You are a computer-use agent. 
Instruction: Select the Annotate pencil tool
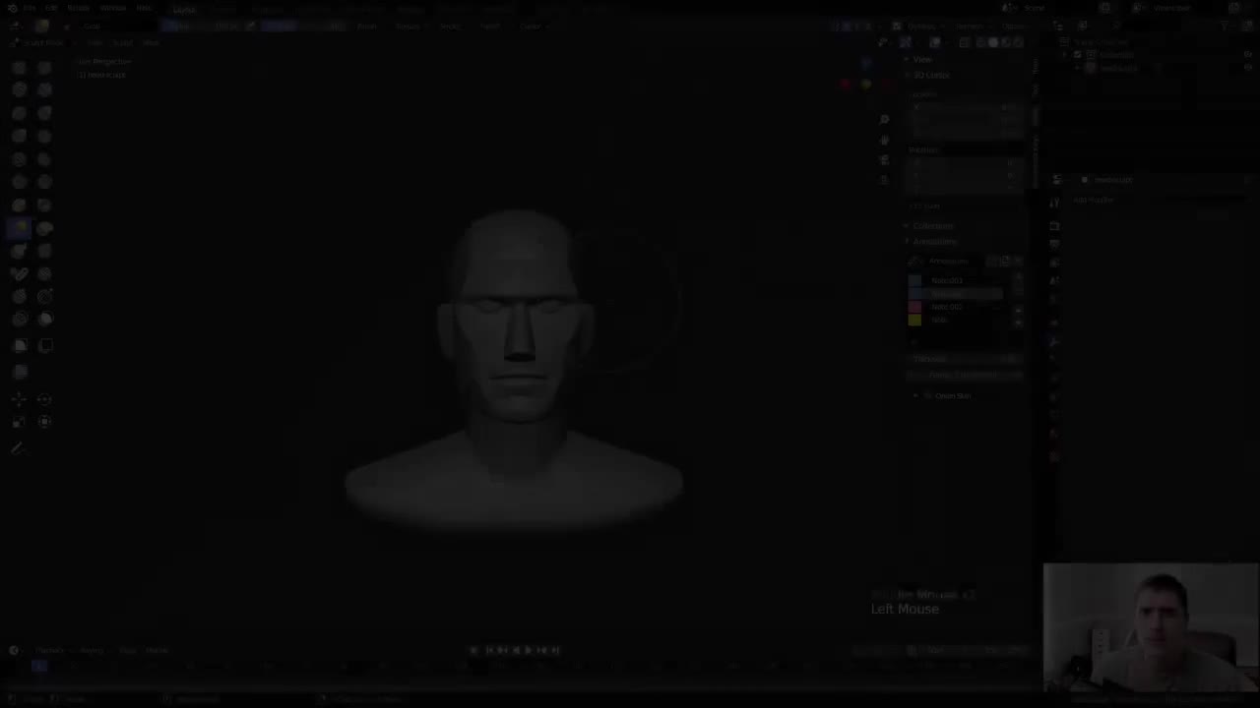click(x=20, y=448)
